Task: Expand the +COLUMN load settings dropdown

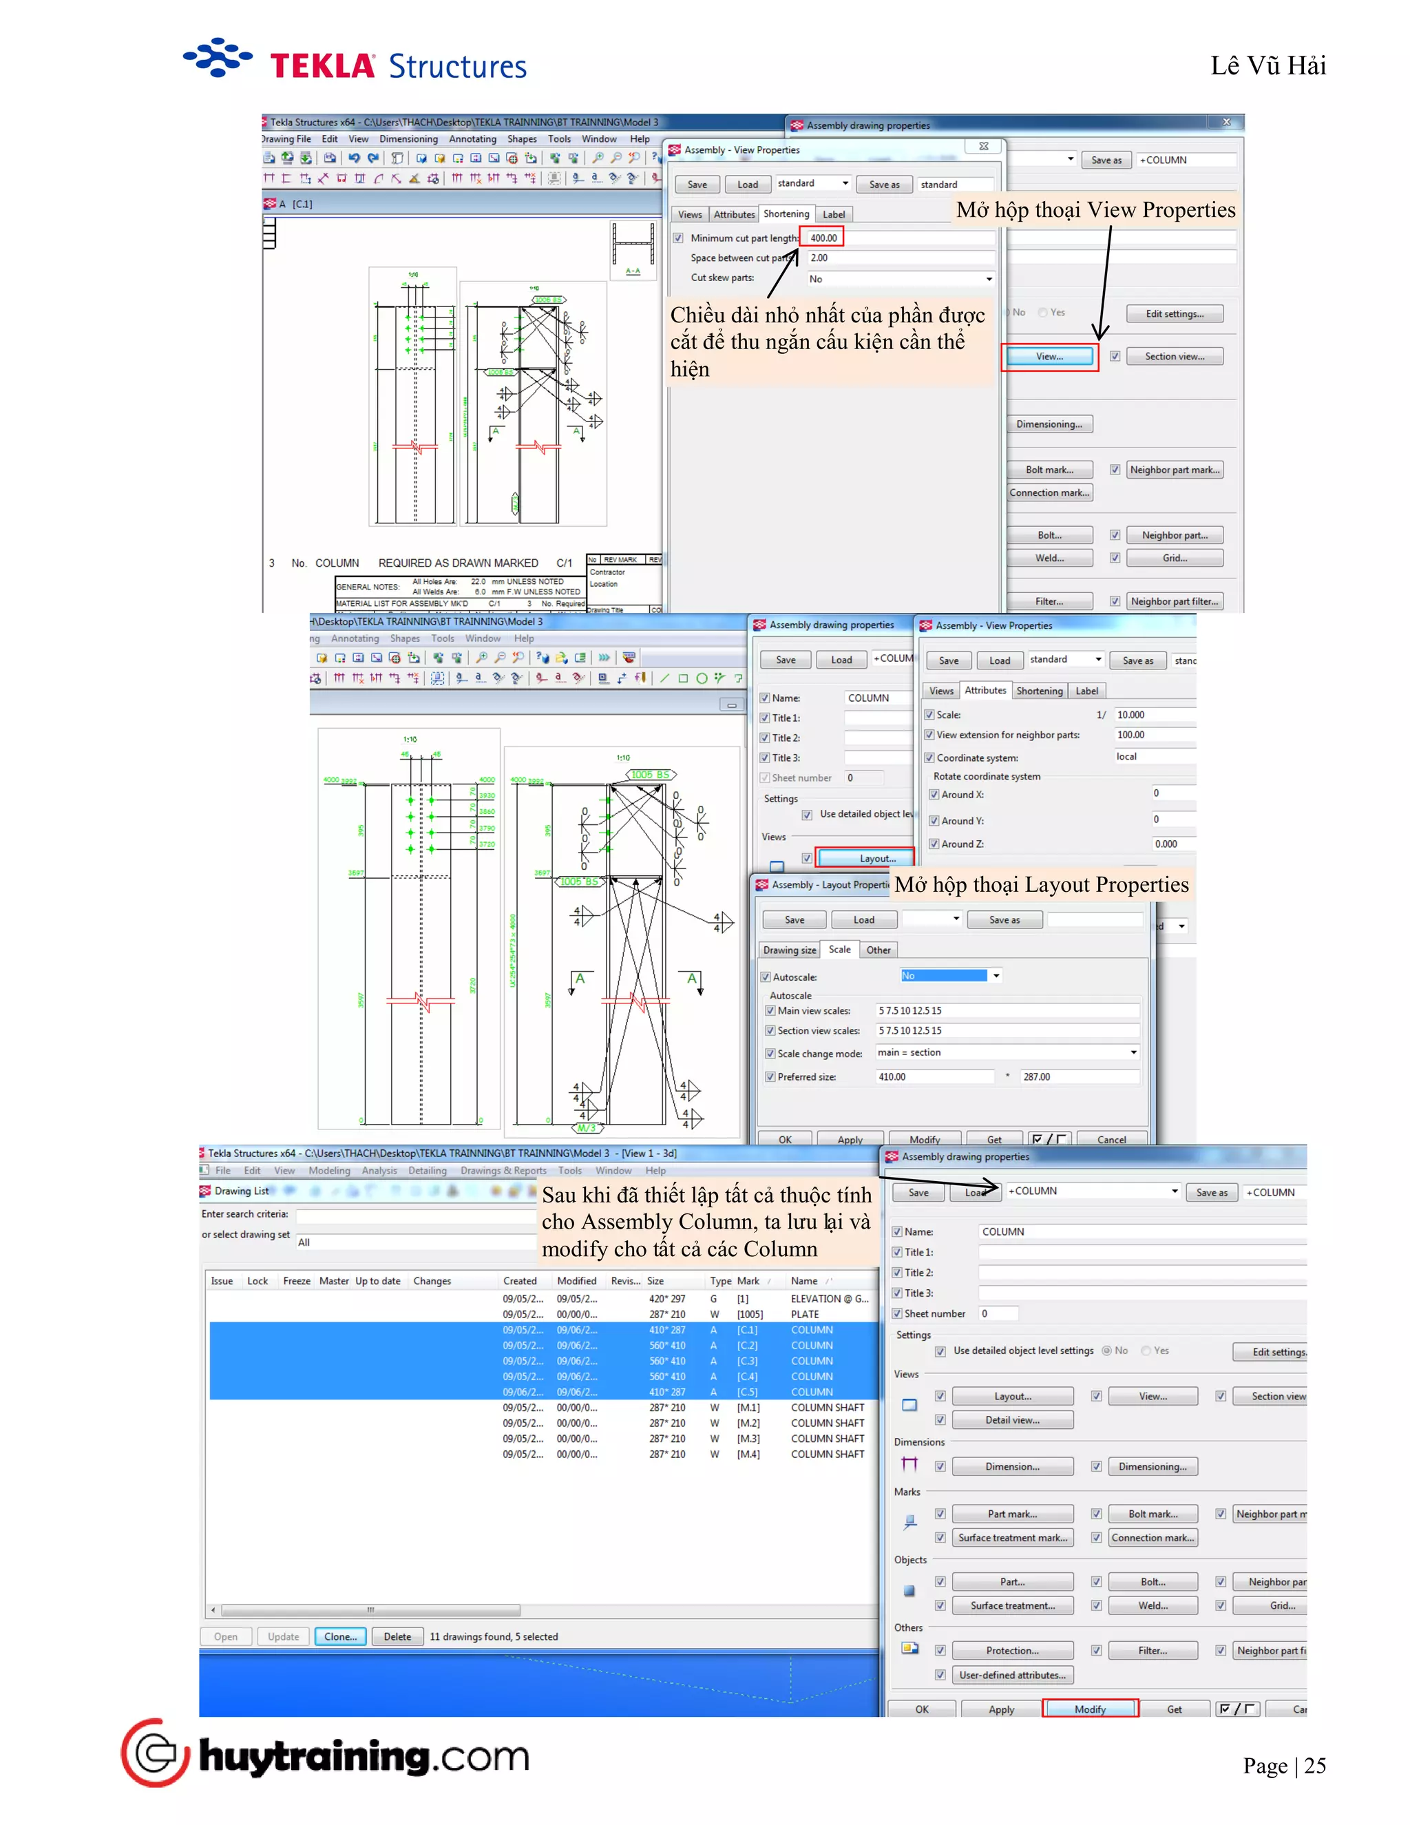Action: click(1175, 1191)
